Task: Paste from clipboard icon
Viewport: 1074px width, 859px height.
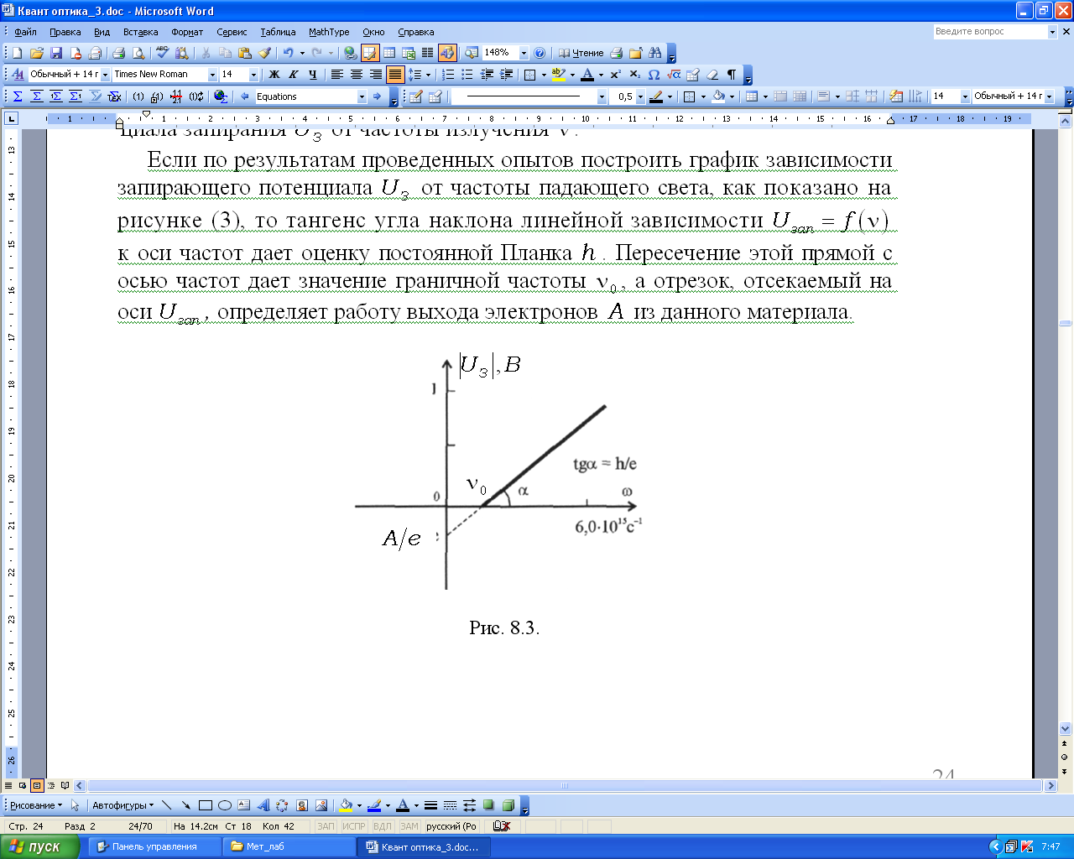Action: coord(244,53)
